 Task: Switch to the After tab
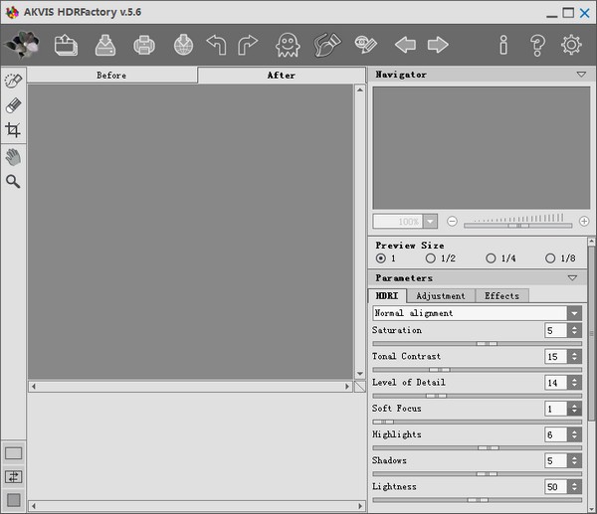pos(282,75)
